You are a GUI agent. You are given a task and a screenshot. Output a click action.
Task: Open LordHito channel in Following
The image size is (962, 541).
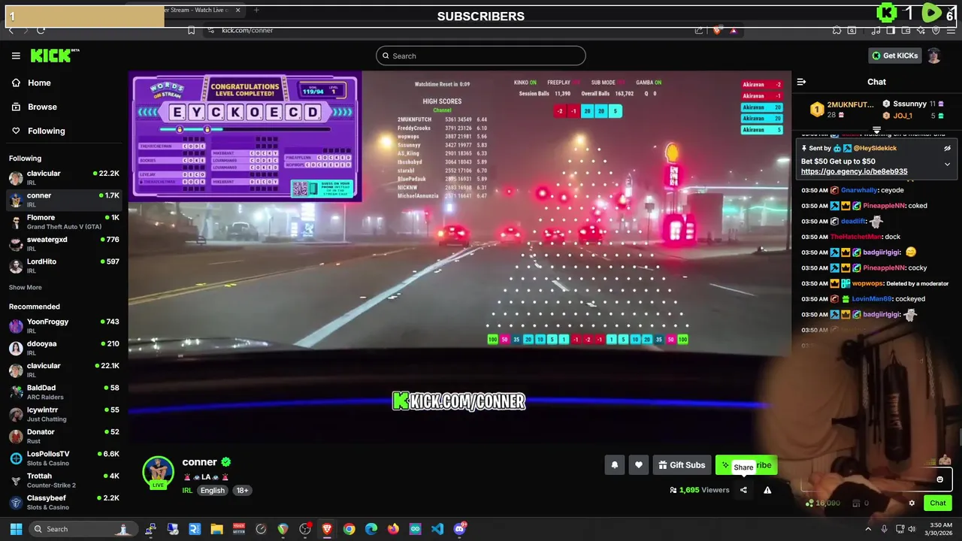click(64, 265)
